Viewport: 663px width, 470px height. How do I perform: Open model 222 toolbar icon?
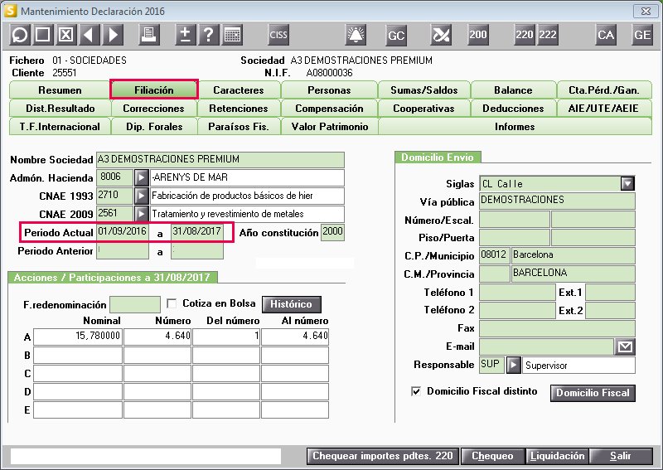(x=548, y=35)
